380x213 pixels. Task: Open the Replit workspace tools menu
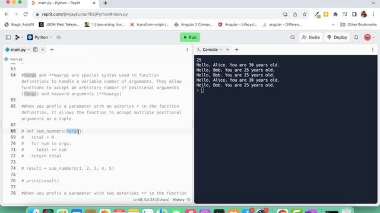[18, 37]
